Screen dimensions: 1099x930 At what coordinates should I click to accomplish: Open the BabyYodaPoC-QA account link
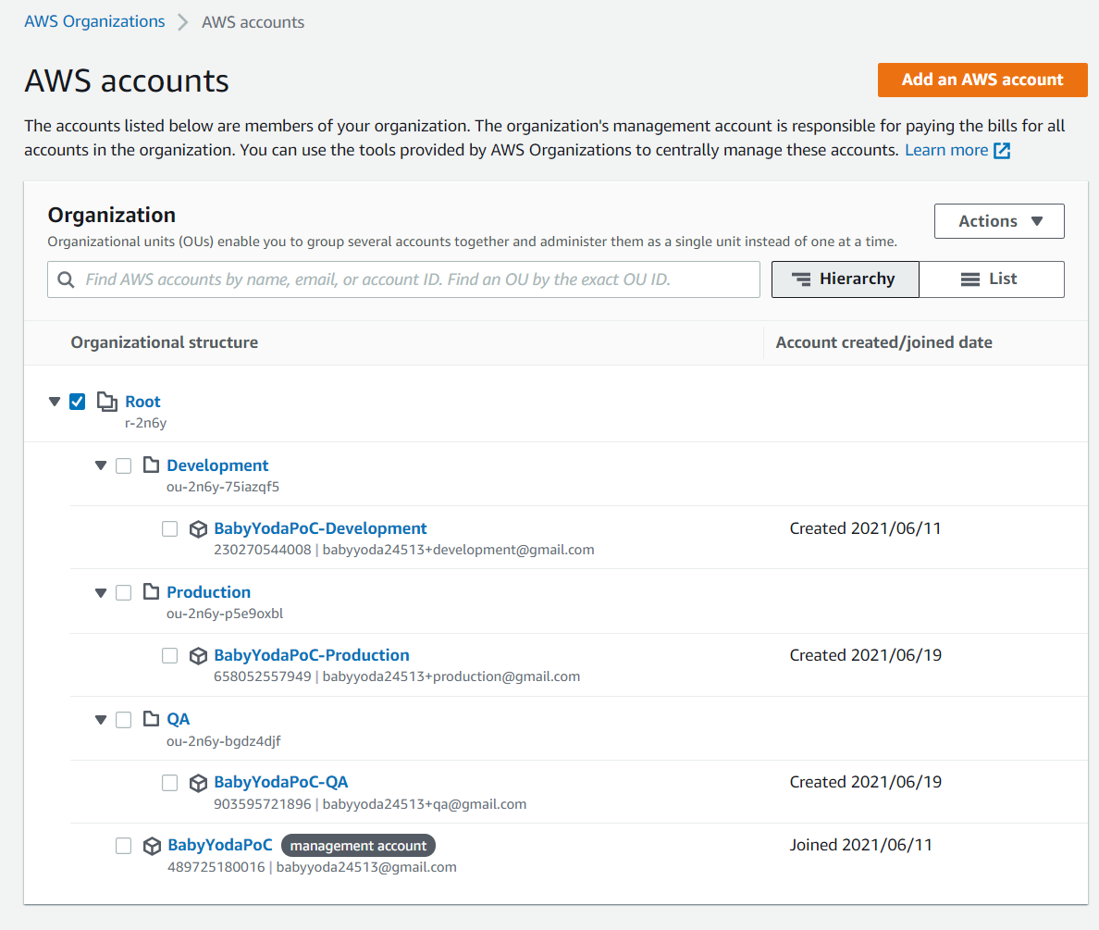pos(281,782)
